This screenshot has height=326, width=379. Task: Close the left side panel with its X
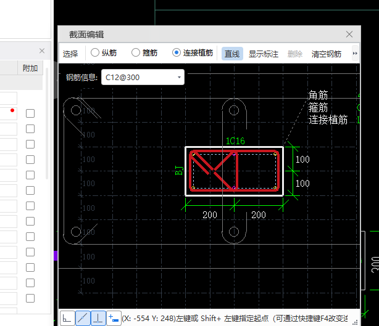coord(42,51)
